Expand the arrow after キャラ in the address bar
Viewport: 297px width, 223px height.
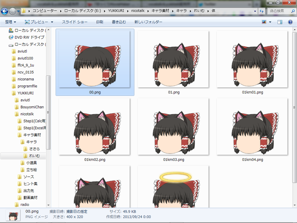(190, 11)
